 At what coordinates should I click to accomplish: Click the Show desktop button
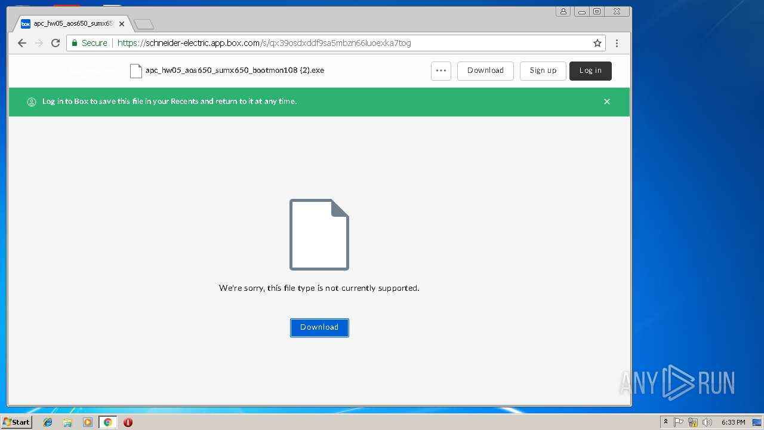(x=757, y=422)
